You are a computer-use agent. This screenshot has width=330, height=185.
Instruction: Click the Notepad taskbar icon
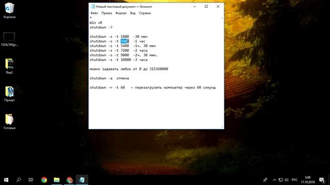pos(82,180)
